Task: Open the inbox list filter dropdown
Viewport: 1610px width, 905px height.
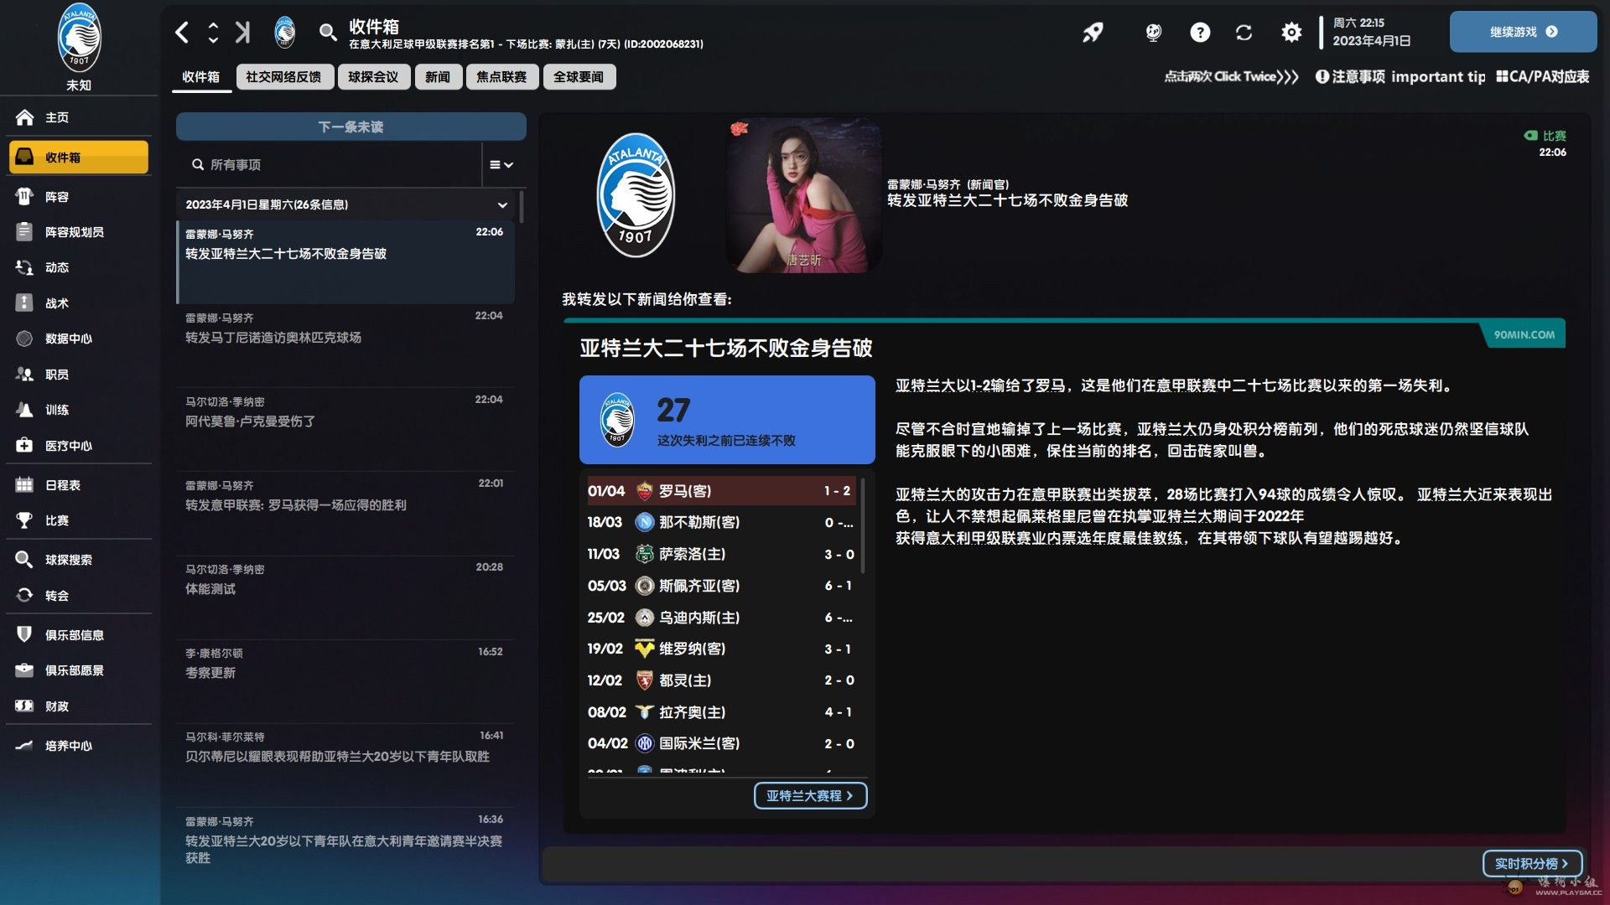Action: 501,165
